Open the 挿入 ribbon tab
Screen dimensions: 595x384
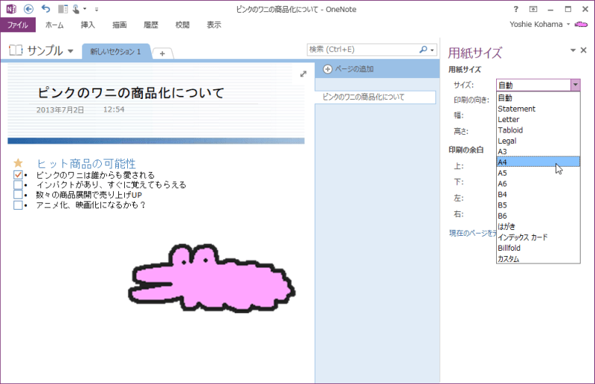[x=88, y=25]
